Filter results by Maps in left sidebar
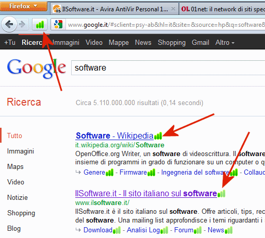Viewport: 265px width, 238px height. [15, 167]
